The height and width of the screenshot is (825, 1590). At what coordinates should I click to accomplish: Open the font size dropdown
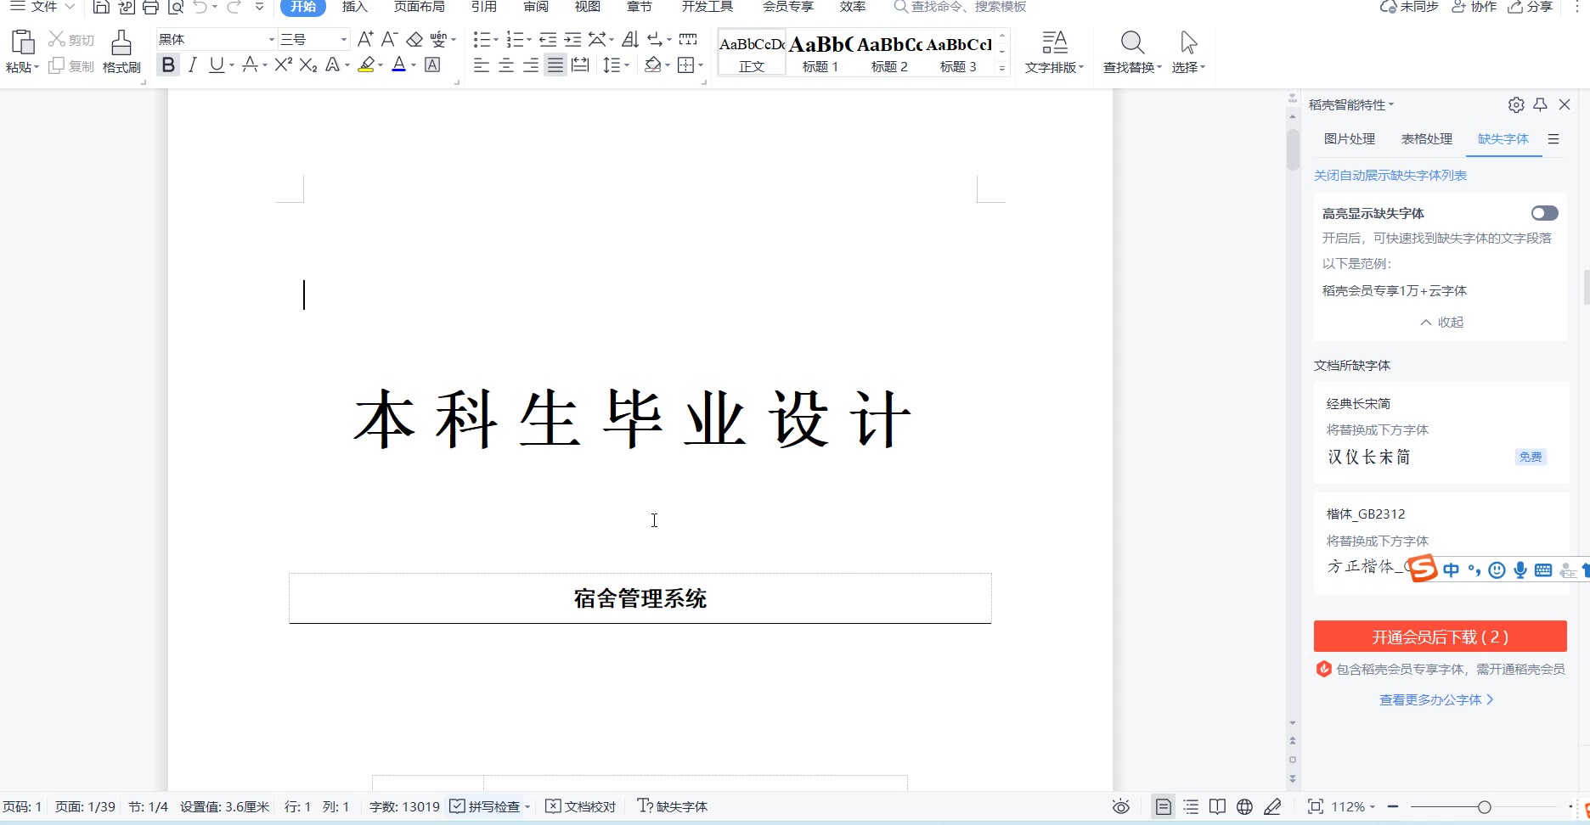point(344,39)
